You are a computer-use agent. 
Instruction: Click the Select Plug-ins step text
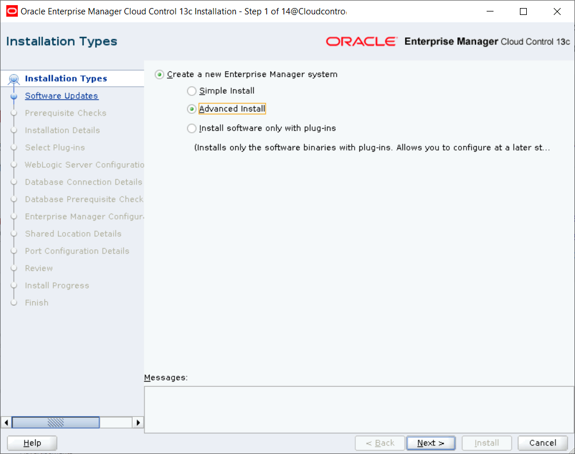point(55,148)
